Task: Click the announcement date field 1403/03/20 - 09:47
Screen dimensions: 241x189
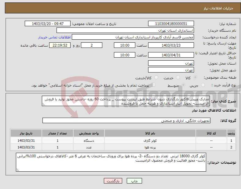Action: [48, 24]
